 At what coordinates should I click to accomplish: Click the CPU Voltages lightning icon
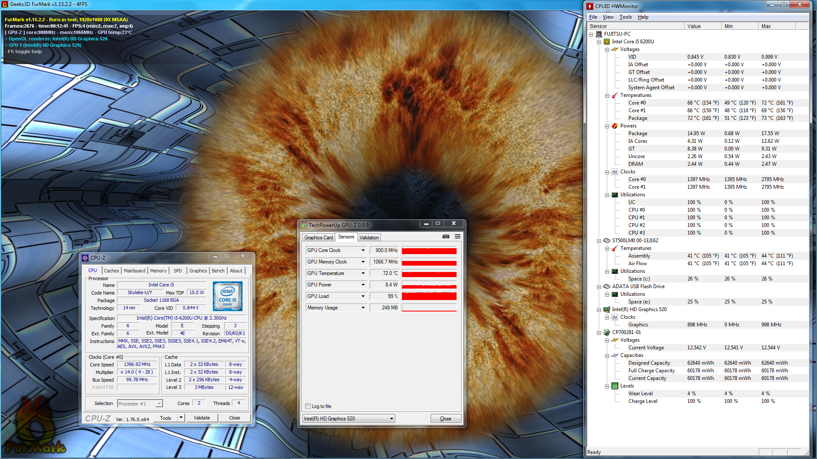(615, 49)
